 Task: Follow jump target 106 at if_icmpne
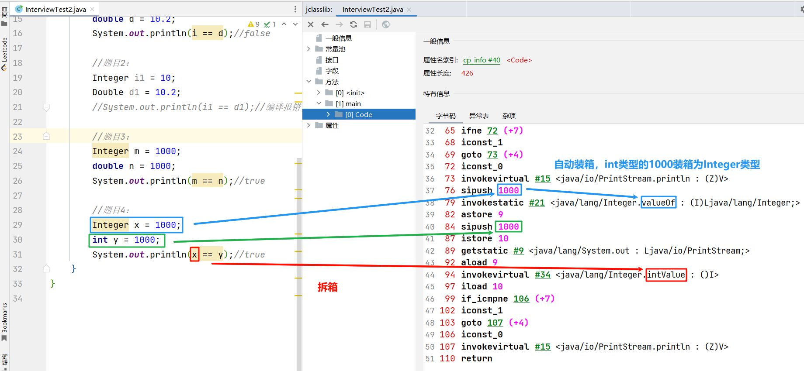[521, 299]
